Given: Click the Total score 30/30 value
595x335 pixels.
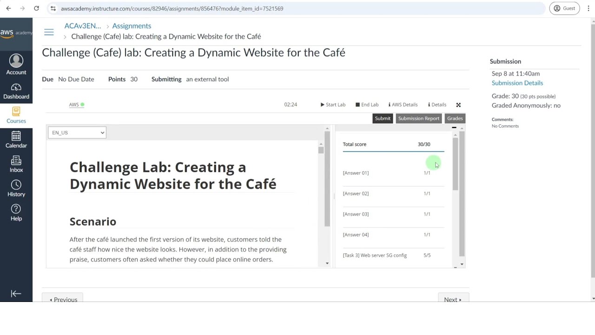Looking at the screenshot, I should (x=424, y=144).
